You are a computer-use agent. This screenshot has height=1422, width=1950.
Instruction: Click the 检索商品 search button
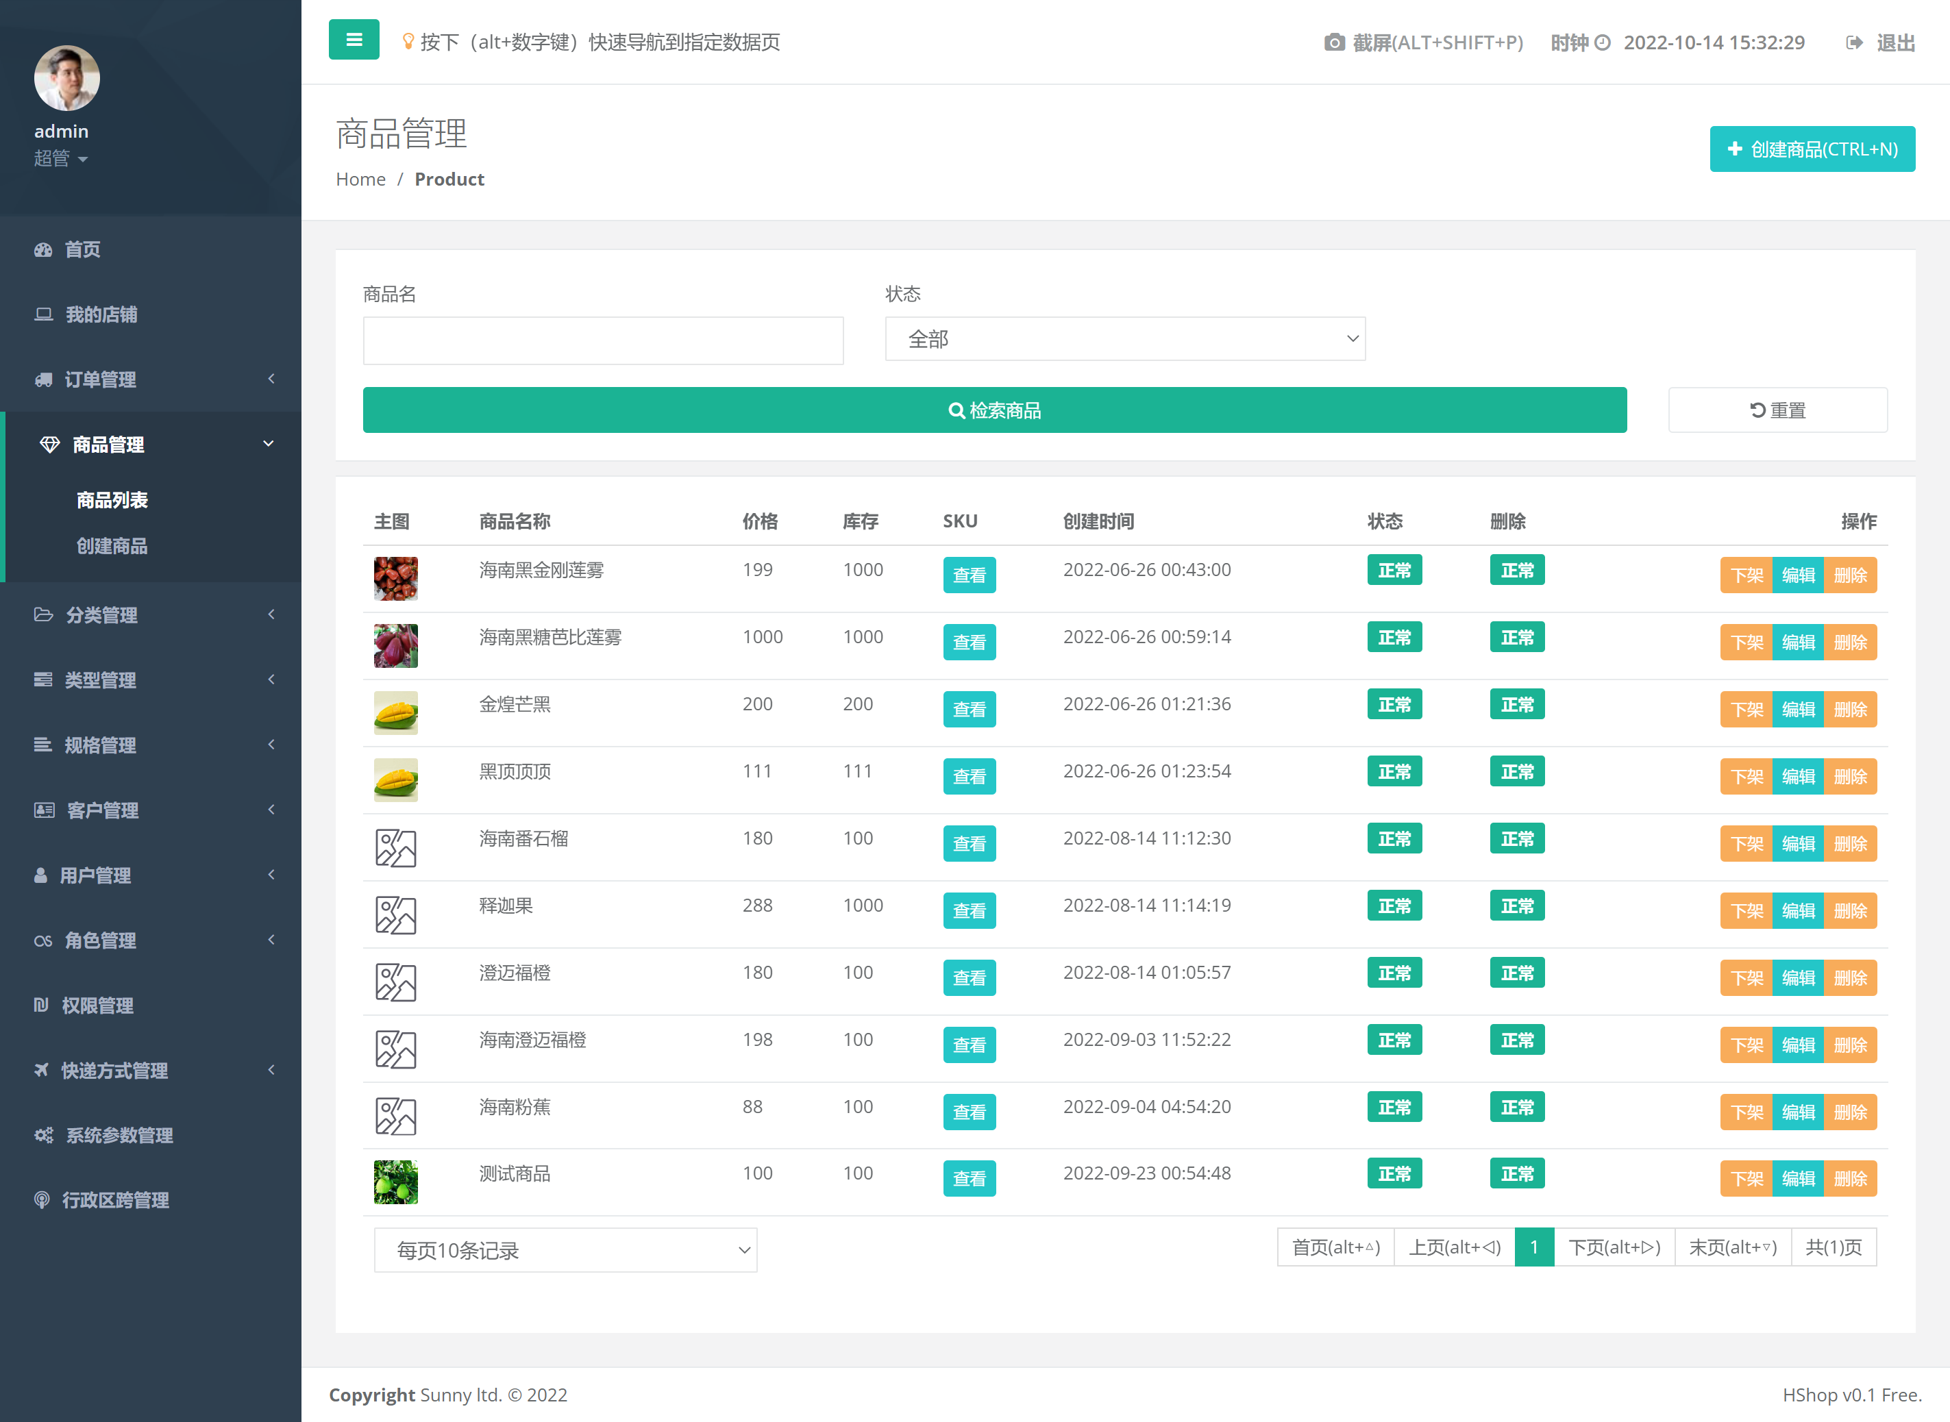click(x=994, y=410)
